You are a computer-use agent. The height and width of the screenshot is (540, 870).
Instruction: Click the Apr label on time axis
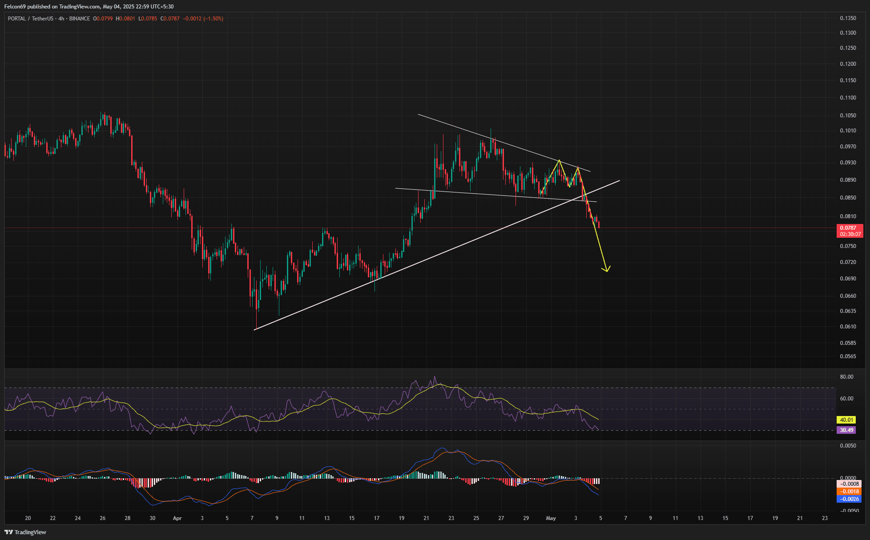tap(177, 518)
